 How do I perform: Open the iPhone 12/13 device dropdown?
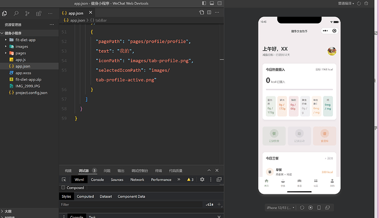click(280, 208)
